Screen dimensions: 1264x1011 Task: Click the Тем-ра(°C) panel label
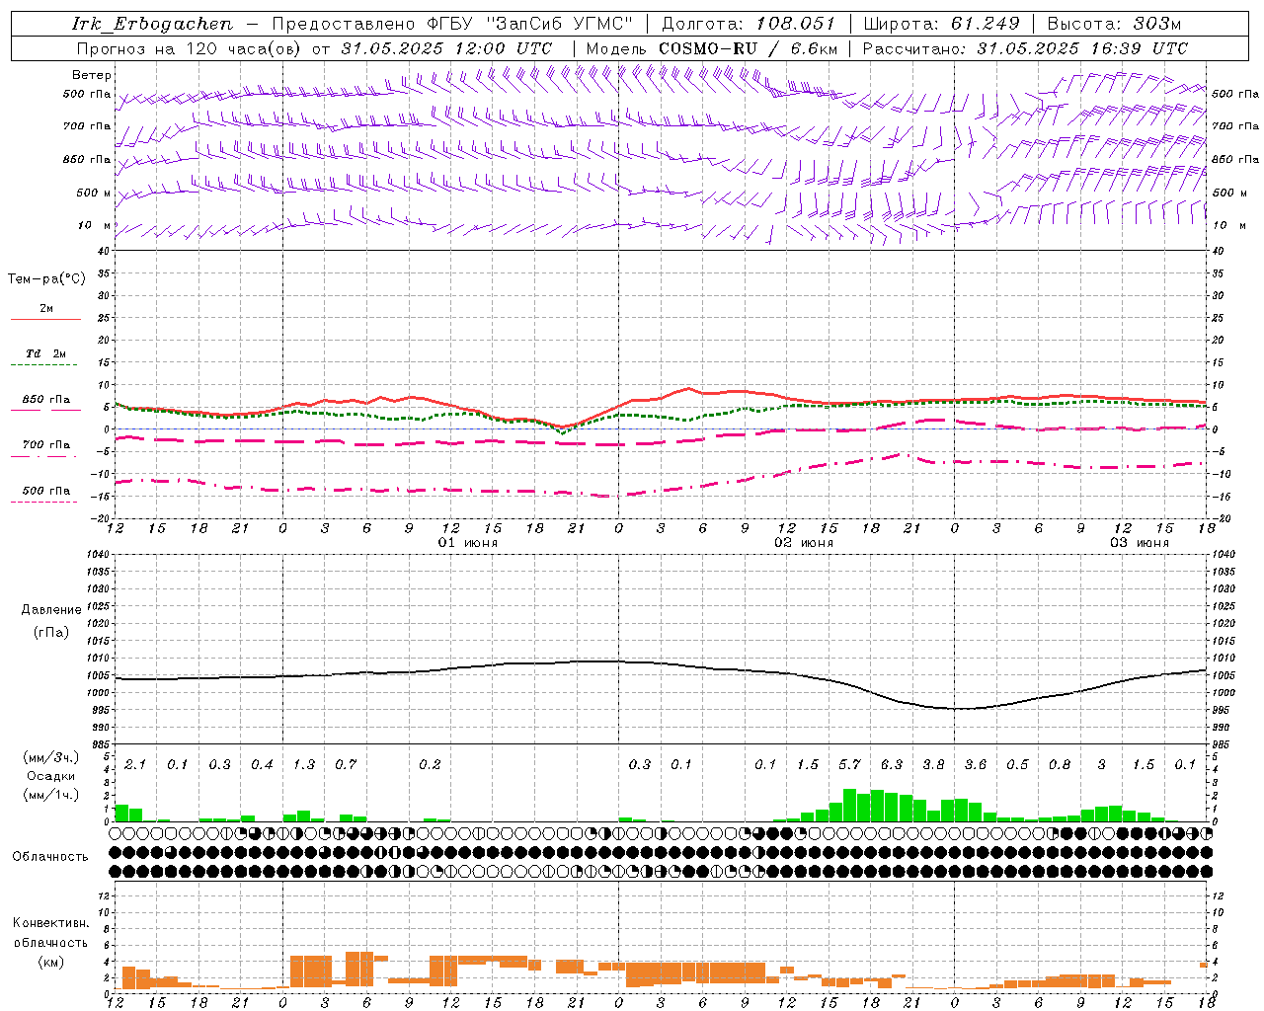pyautogui.click(x=46, y=279)
